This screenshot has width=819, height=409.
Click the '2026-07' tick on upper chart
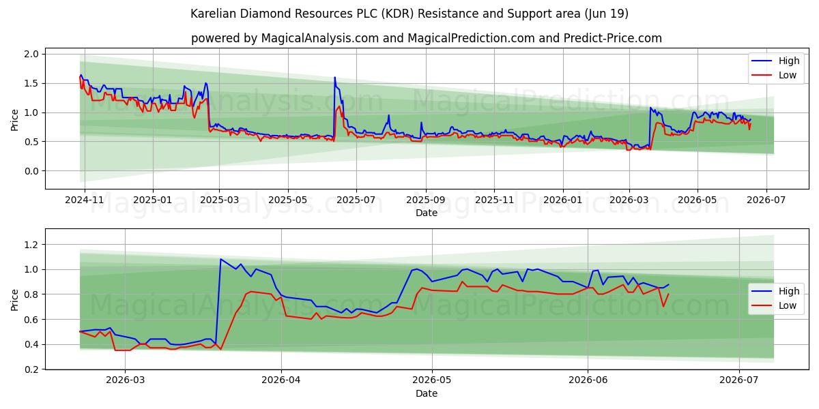click(766, 201)
